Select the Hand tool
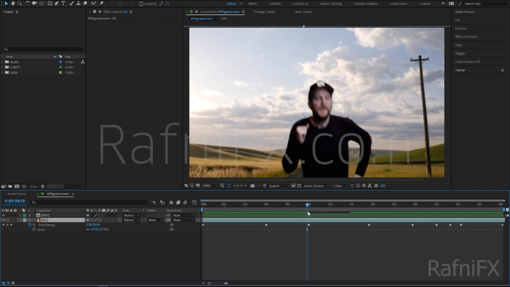 (x=13, y=3)
